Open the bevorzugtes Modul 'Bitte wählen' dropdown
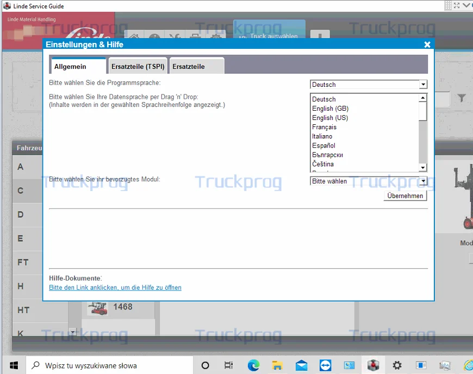Image resolution: width=473 pixels, height=374 pixels. point(368,181)
